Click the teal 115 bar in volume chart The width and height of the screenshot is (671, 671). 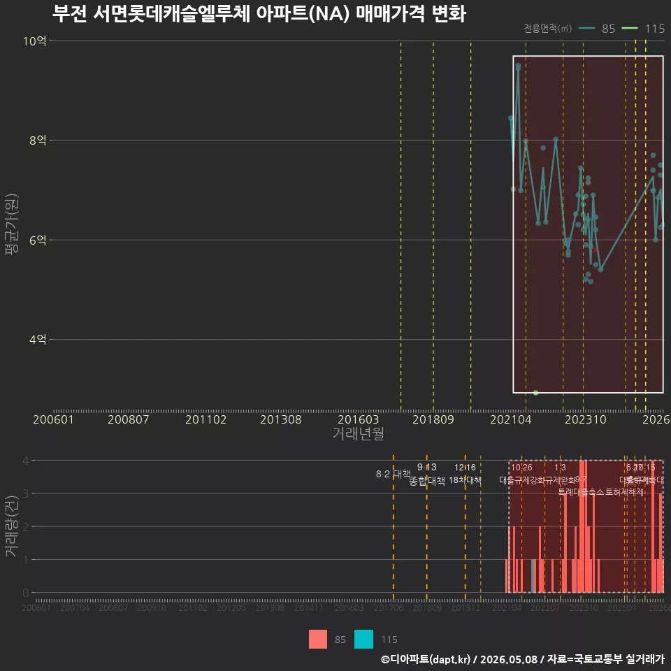point(533,576)
